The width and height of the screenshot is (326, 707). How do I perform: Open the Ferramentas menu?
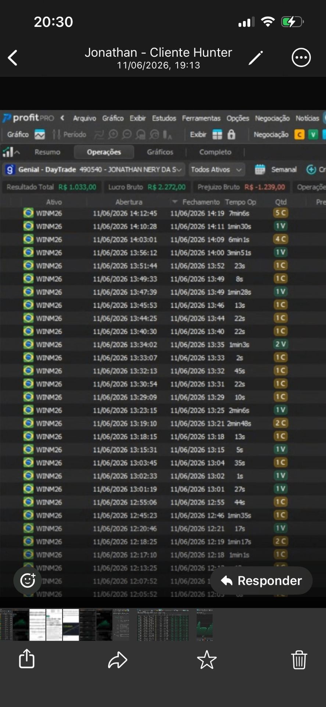(x=201, y=118)
